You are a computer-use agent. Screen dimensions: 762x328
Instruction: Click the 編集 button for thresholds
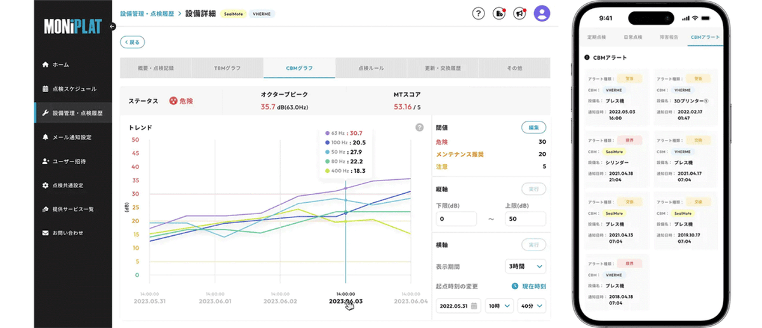click(x=533, y=127)
